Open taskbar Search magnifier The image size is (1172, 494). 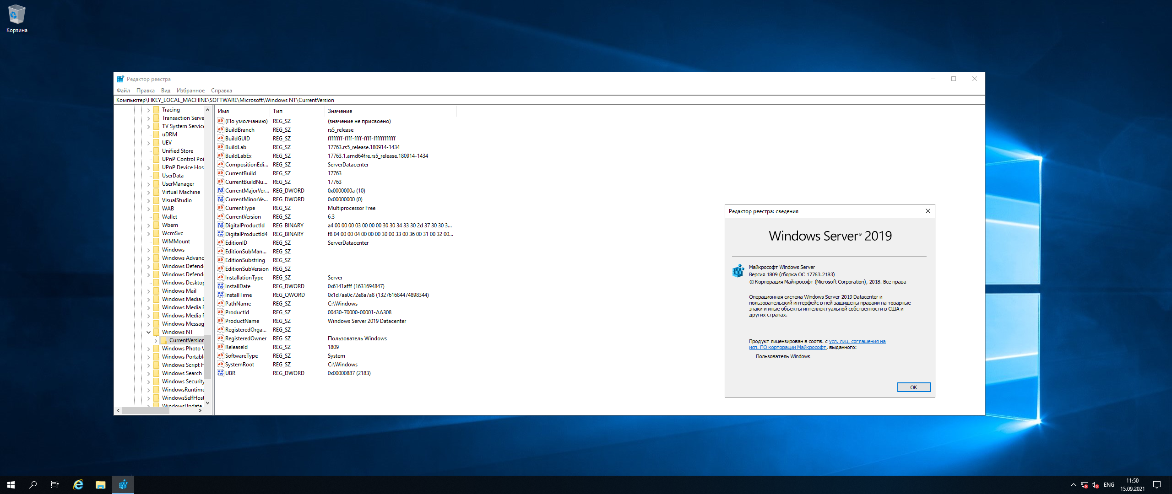pyautogui.click(x=33, y=485)
